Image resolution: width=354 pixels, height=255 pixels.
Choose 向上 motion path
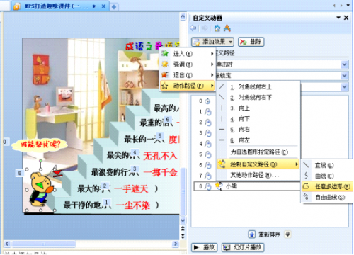[258, 108]
